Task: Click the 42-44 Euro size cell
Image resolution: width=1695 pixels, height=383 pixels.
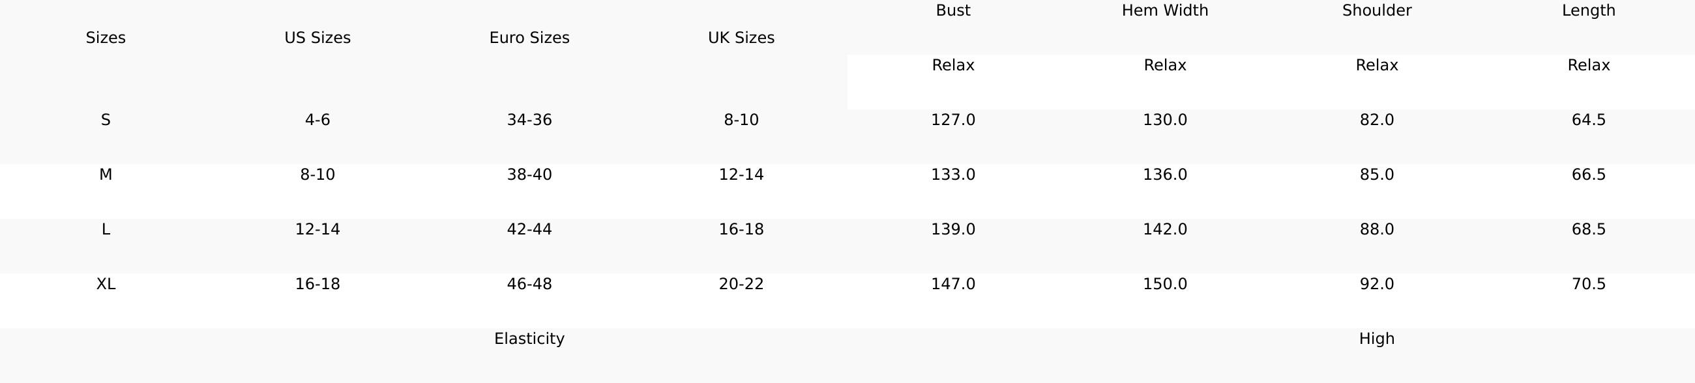Action: point(529,229)
